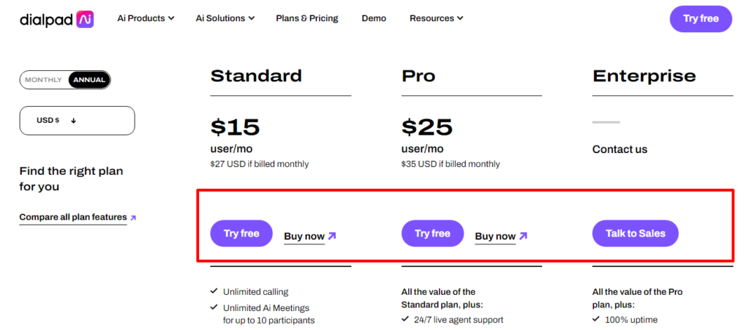Click Try free under the Standard plan

point(241,233)
